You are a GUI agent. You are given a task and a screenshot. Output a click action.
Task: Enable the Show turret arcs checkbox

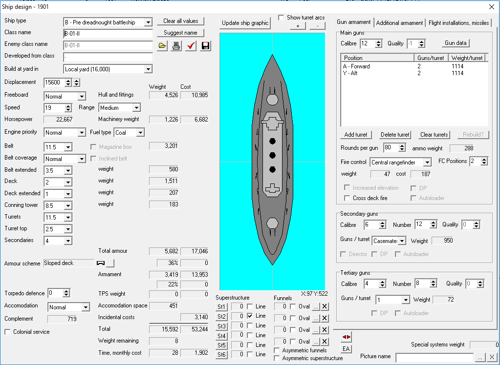pyautogui.click(x=281, y=18)
